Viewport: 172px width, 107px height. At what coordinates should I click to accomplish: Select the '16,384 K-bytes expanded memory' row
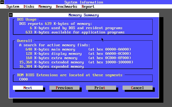(52, 66)
